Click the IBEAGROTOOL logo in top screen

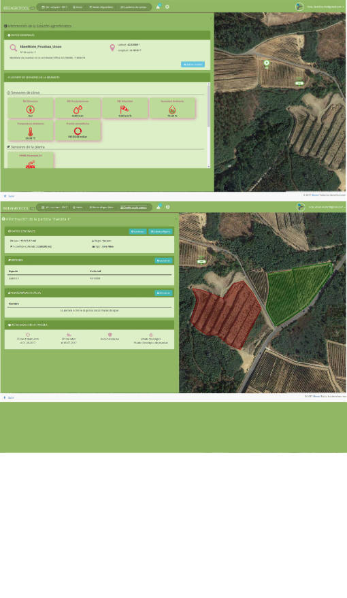(18, 7)
